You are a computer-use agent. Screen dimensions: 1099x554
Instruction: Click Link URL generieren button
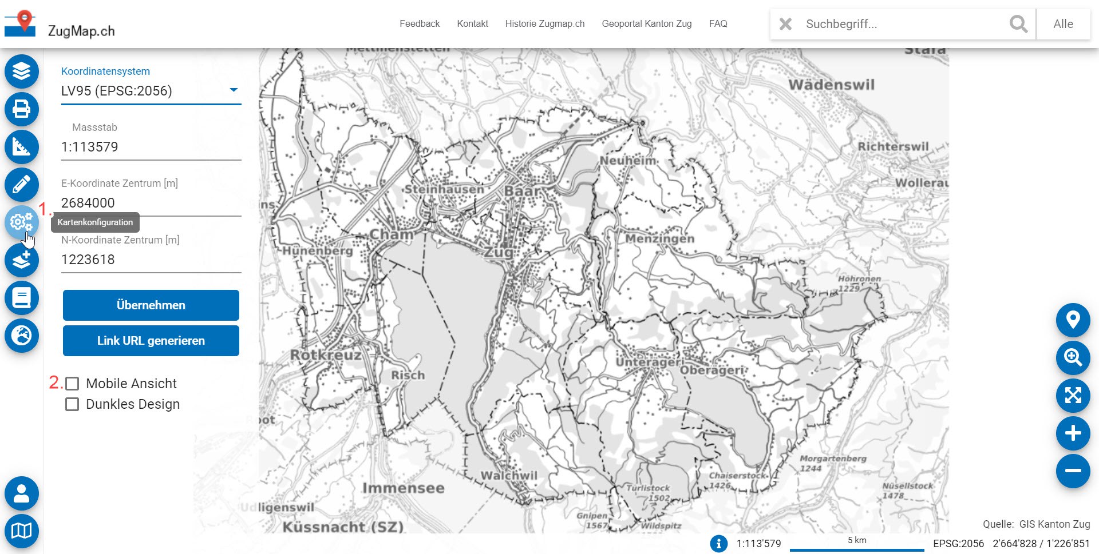click(151, 341)
